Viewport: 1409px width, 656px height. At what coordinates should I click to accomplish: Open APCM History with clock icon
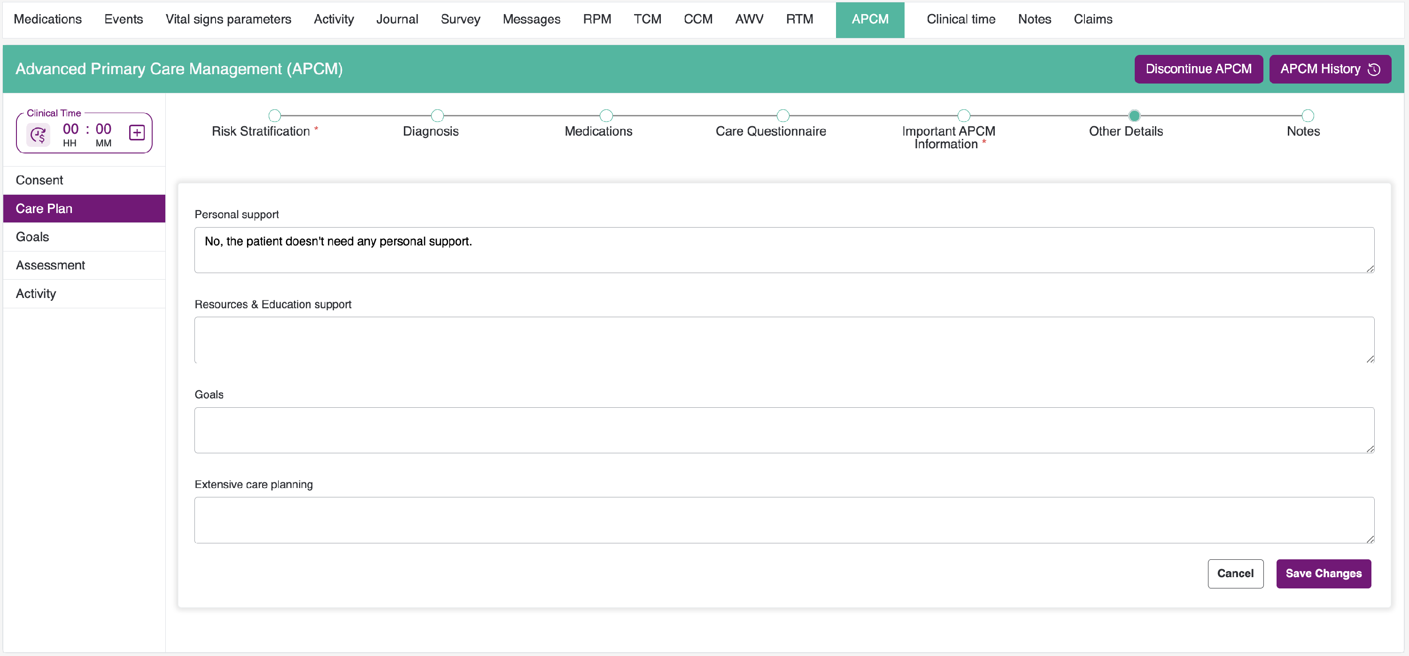[1330, 69]
